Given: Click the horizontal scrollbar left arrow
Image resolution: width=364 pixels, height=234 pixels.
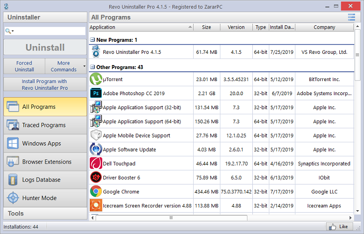Looking at the screenshot, I should pyautogui.click(x=92, y=218).
